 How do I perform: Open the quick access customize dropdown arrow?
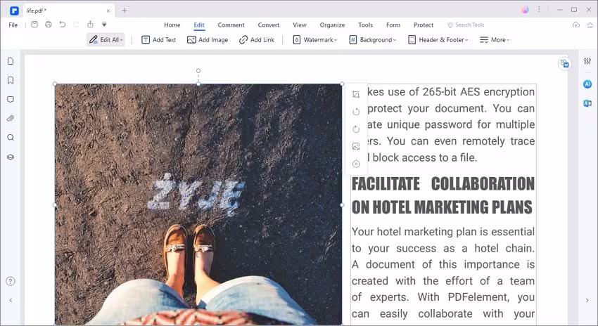pos(104,25)
